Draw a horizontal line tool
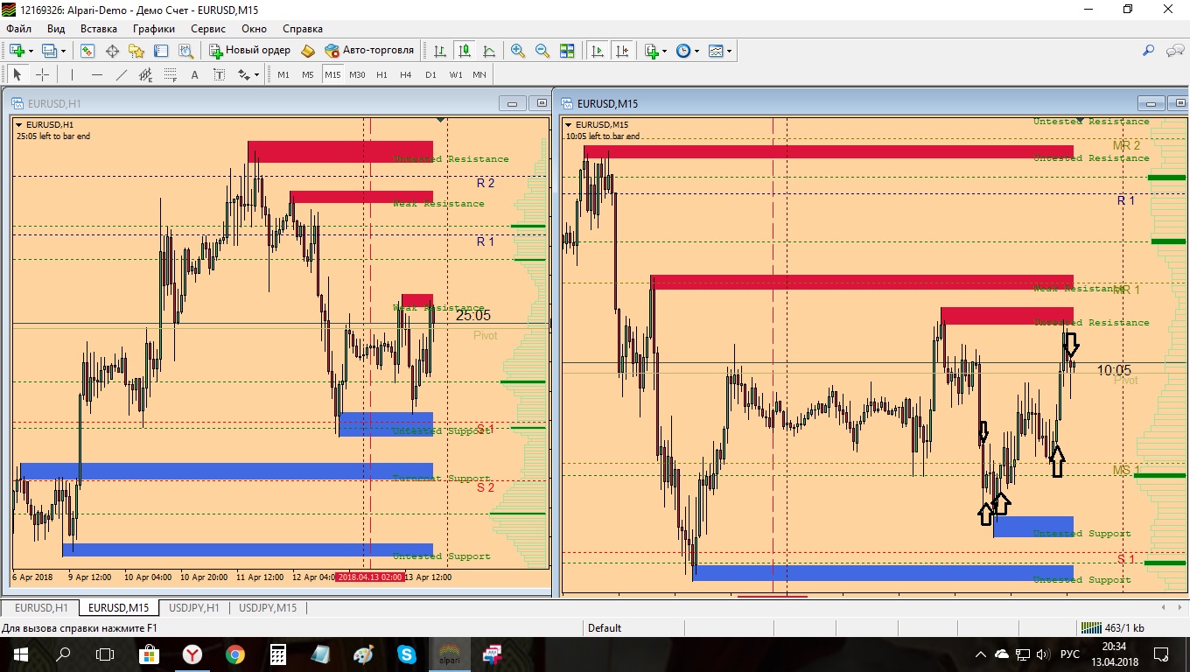This screenshot has width=1190, height=672. 96,74
